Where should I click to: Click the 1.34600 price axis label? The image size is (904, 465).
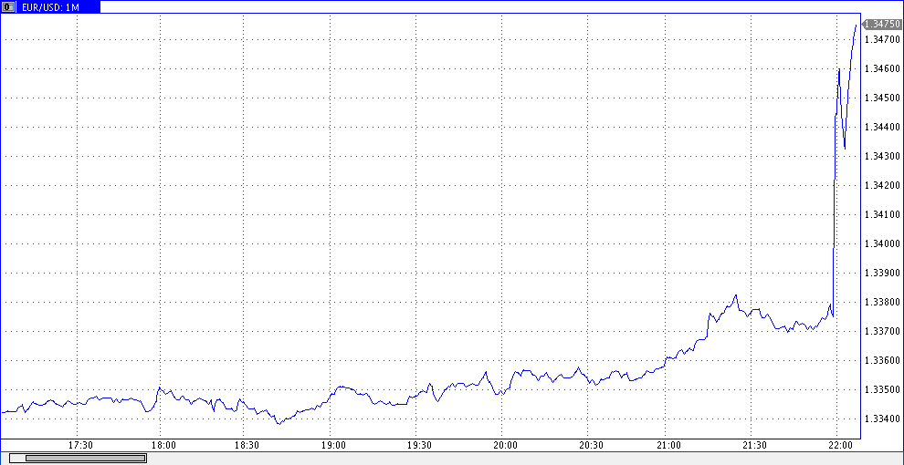tap(883, 69)
